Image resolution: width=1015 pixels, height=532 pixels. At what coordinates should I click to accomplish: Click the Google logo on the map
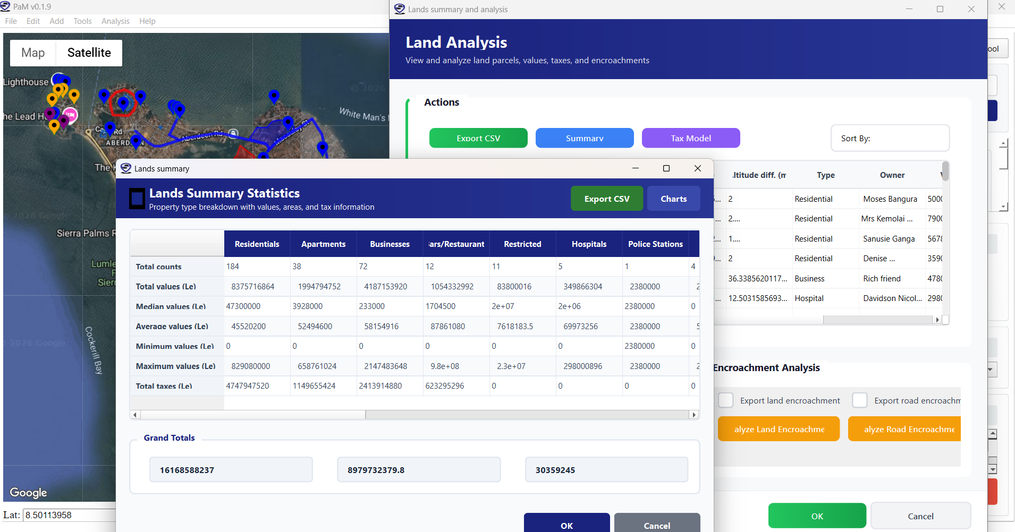coord(29,493)
